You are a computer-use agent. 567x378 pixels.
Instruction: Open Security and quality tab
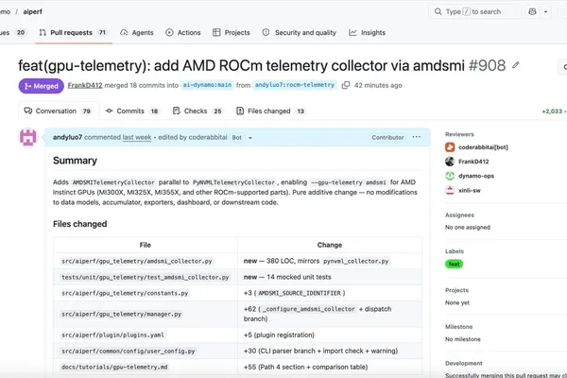299,32
